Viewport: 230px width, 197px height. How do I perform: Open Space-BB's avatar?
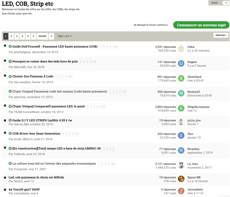tap(181, 179)
